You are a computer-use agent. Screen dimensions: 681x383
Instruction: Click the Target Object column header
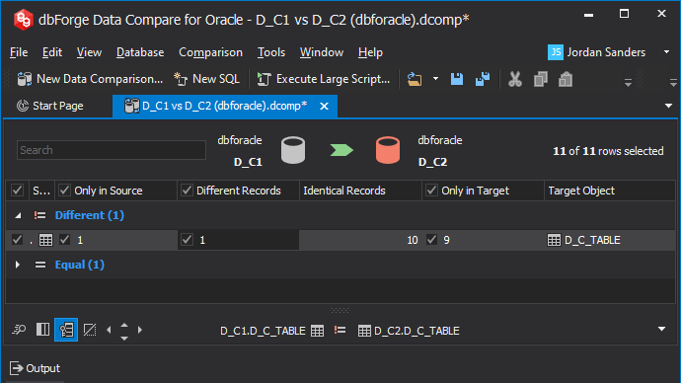click(x=609, y=191)
